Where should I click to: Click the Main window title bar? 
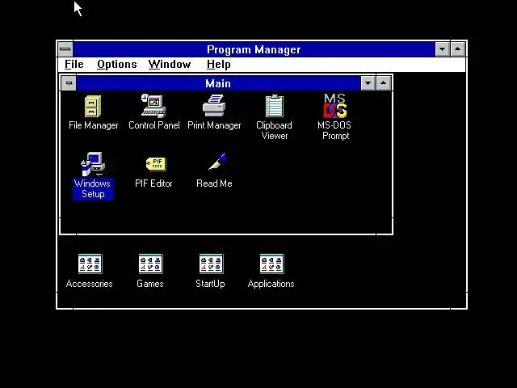tap(218, 83)
